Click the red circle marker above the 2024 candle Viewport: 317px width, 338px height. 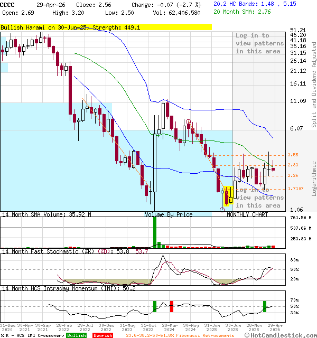click(188, 122)
